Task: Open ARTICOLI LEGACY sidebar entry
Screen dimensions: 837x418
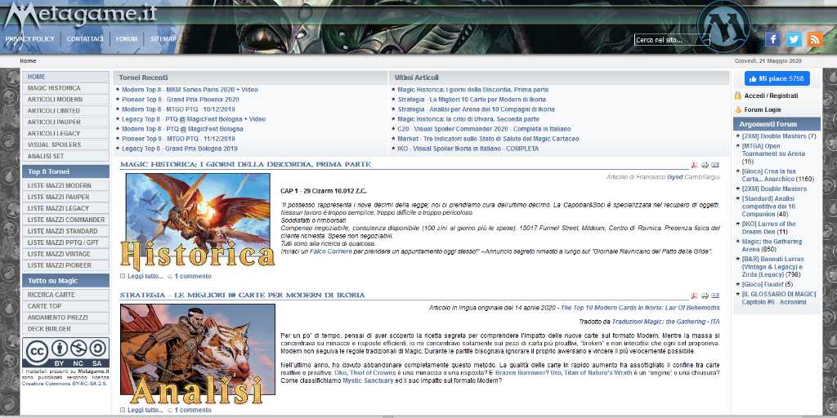Action: [65, 133]
